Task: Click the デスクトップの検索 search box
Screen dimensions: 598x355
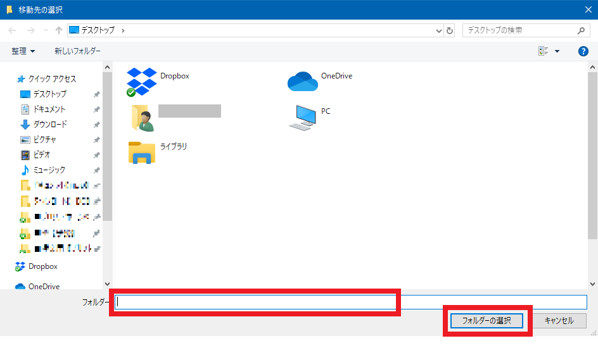Action: (x=519, y=30)
